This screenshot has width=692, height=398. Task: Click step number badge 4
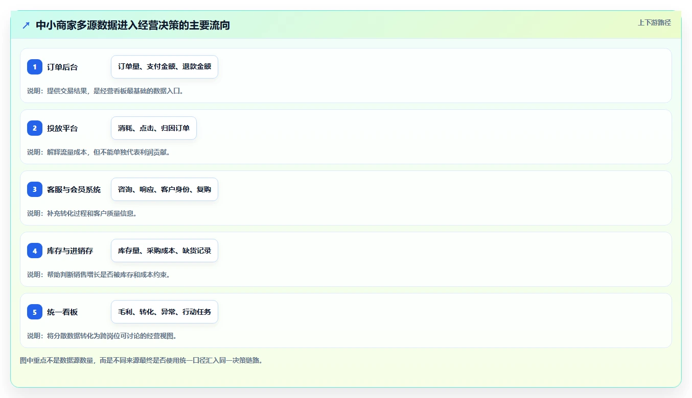tap(35, 251)
